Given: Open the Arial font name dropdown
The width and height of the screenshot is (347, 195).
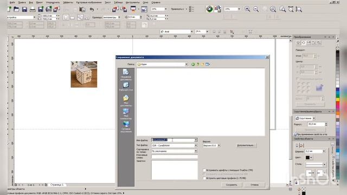Looking at the screenshot, I should click(191, 31).
